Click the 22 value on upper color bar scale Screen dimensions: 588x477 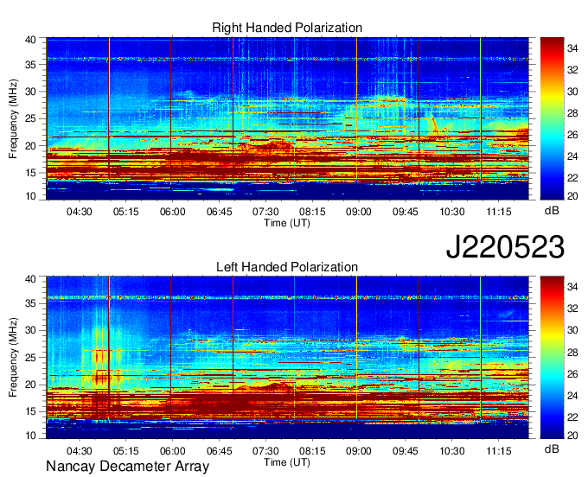(572, 178)
